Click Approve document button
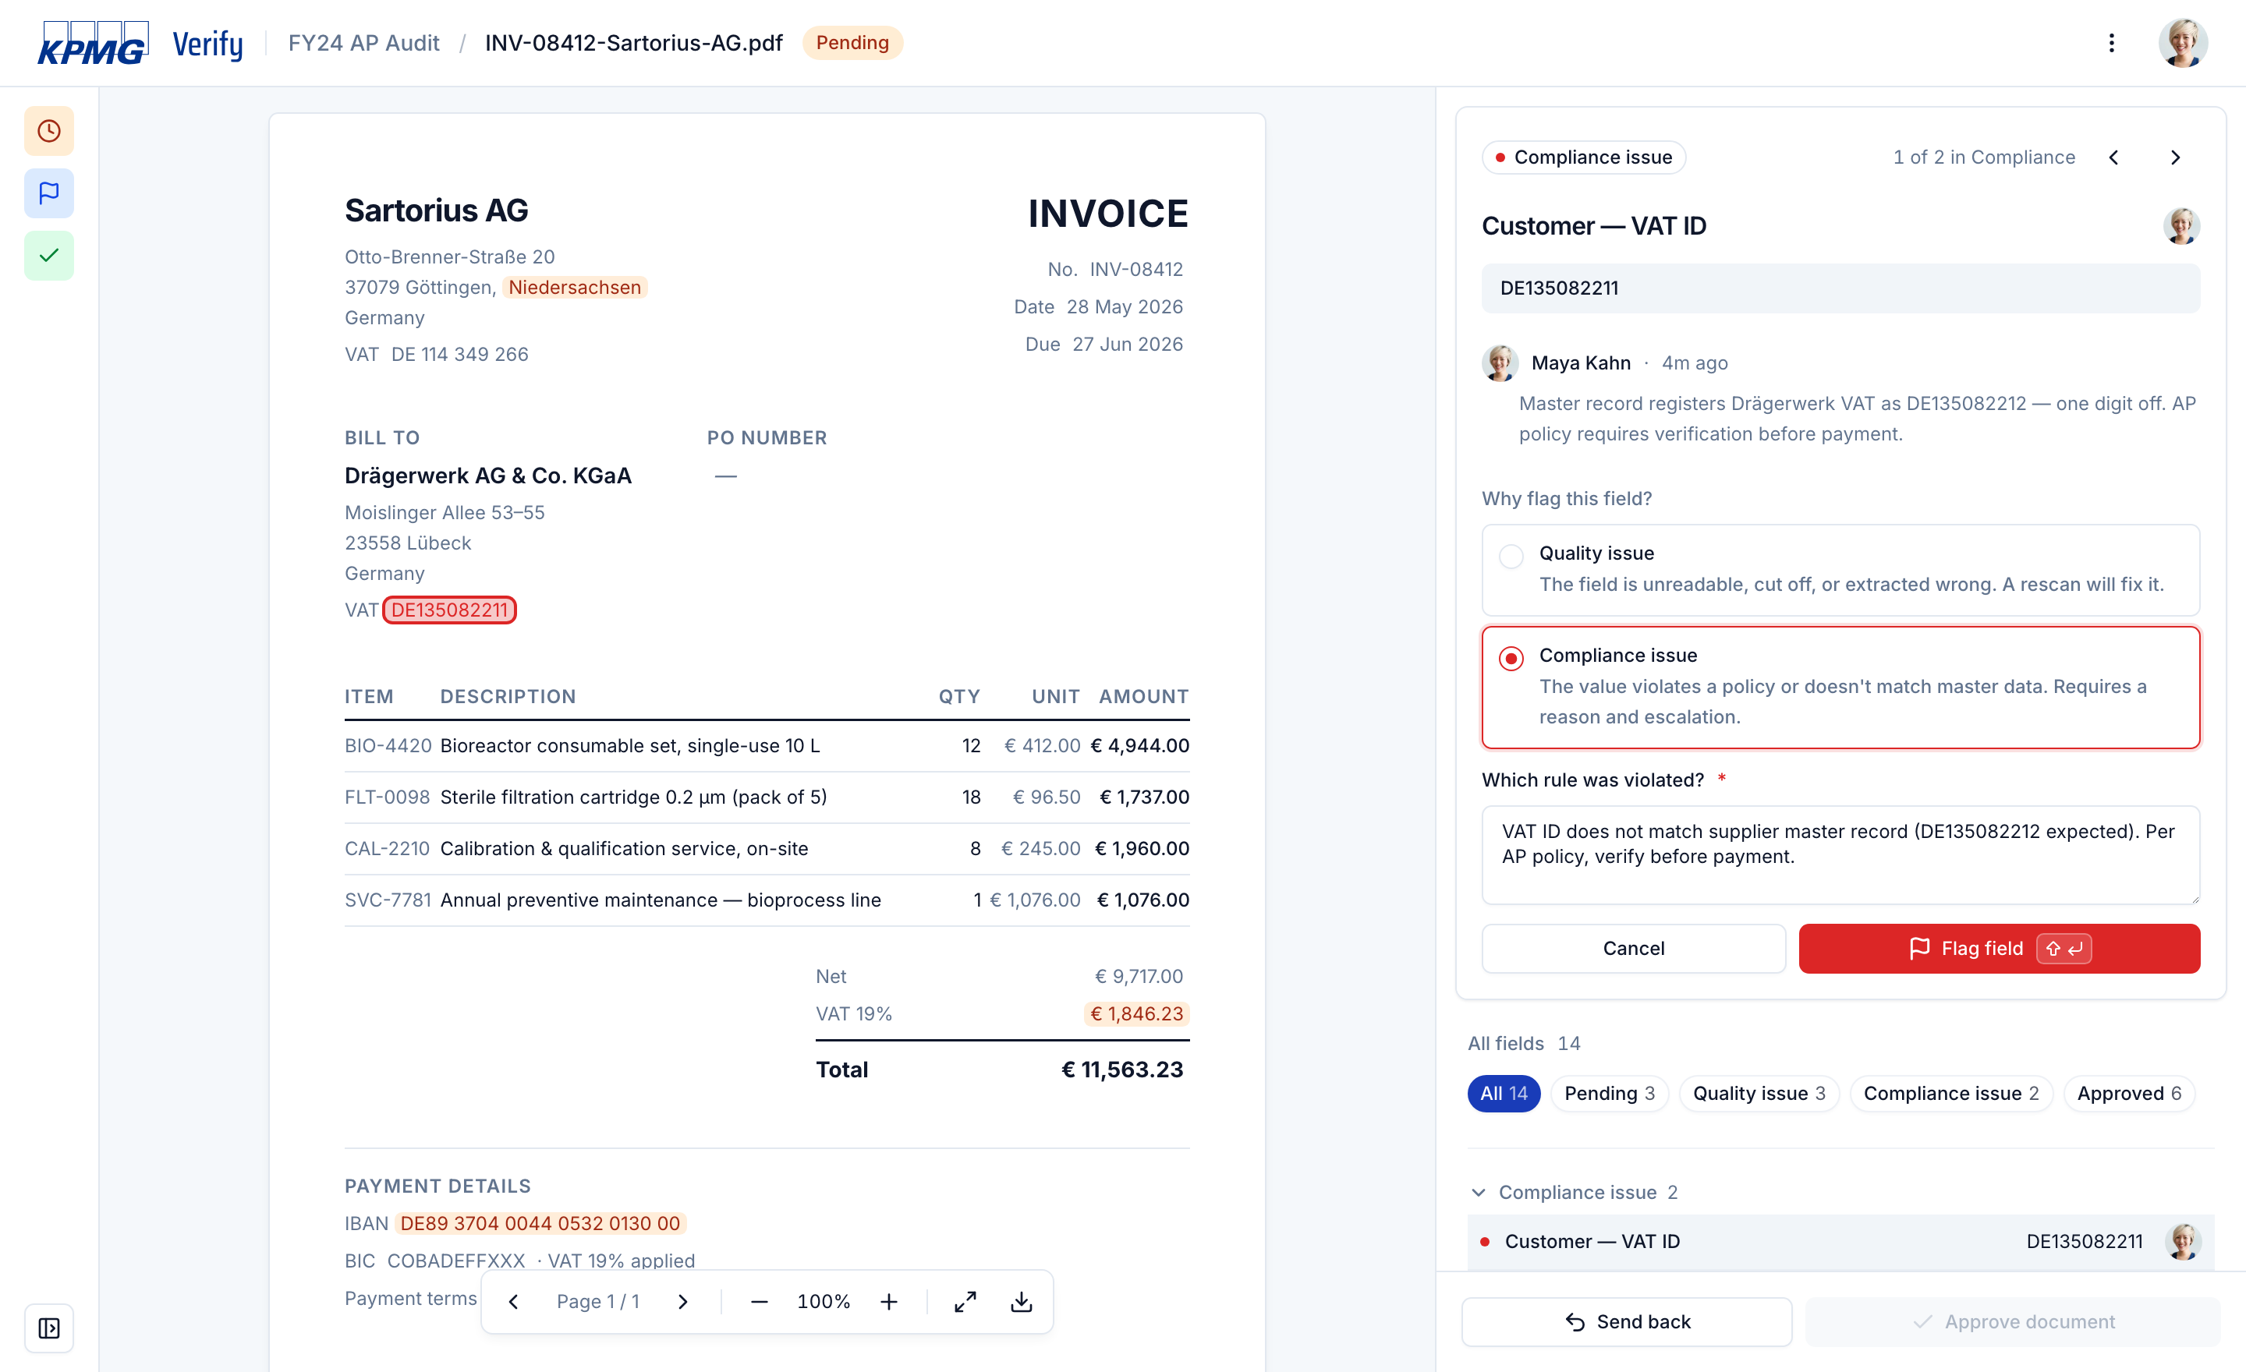The height and width of the screenshot is (1372, 2246). pos(2013,1322)
